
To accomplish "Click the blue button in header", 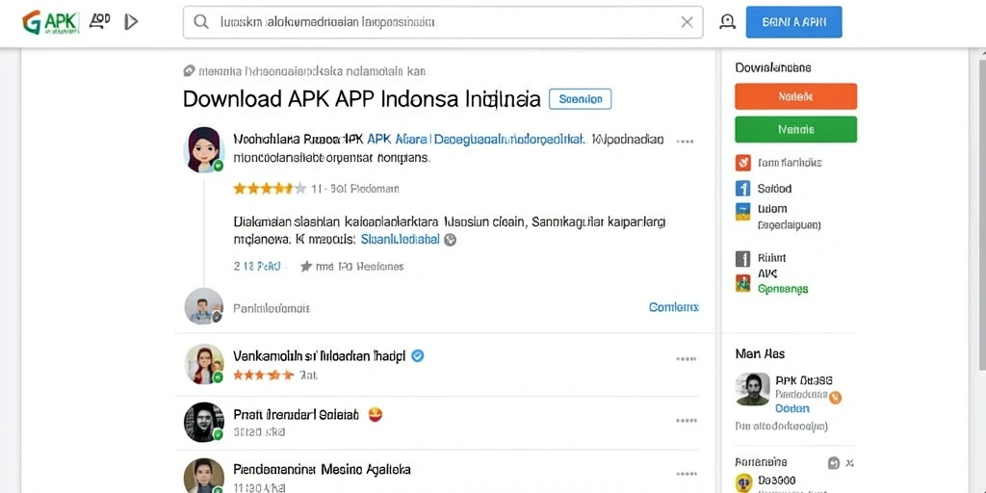I will tap(793, 22).
